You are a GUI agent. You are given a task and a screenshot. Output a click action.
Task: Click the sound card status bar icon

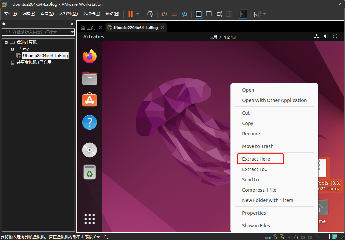point(296,237)
